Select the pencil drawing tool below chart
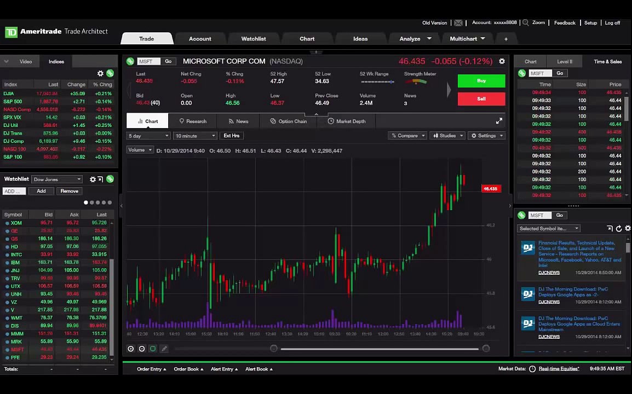Screen dimensions: 632x394 pyautogui.click(x=164, y=349)
